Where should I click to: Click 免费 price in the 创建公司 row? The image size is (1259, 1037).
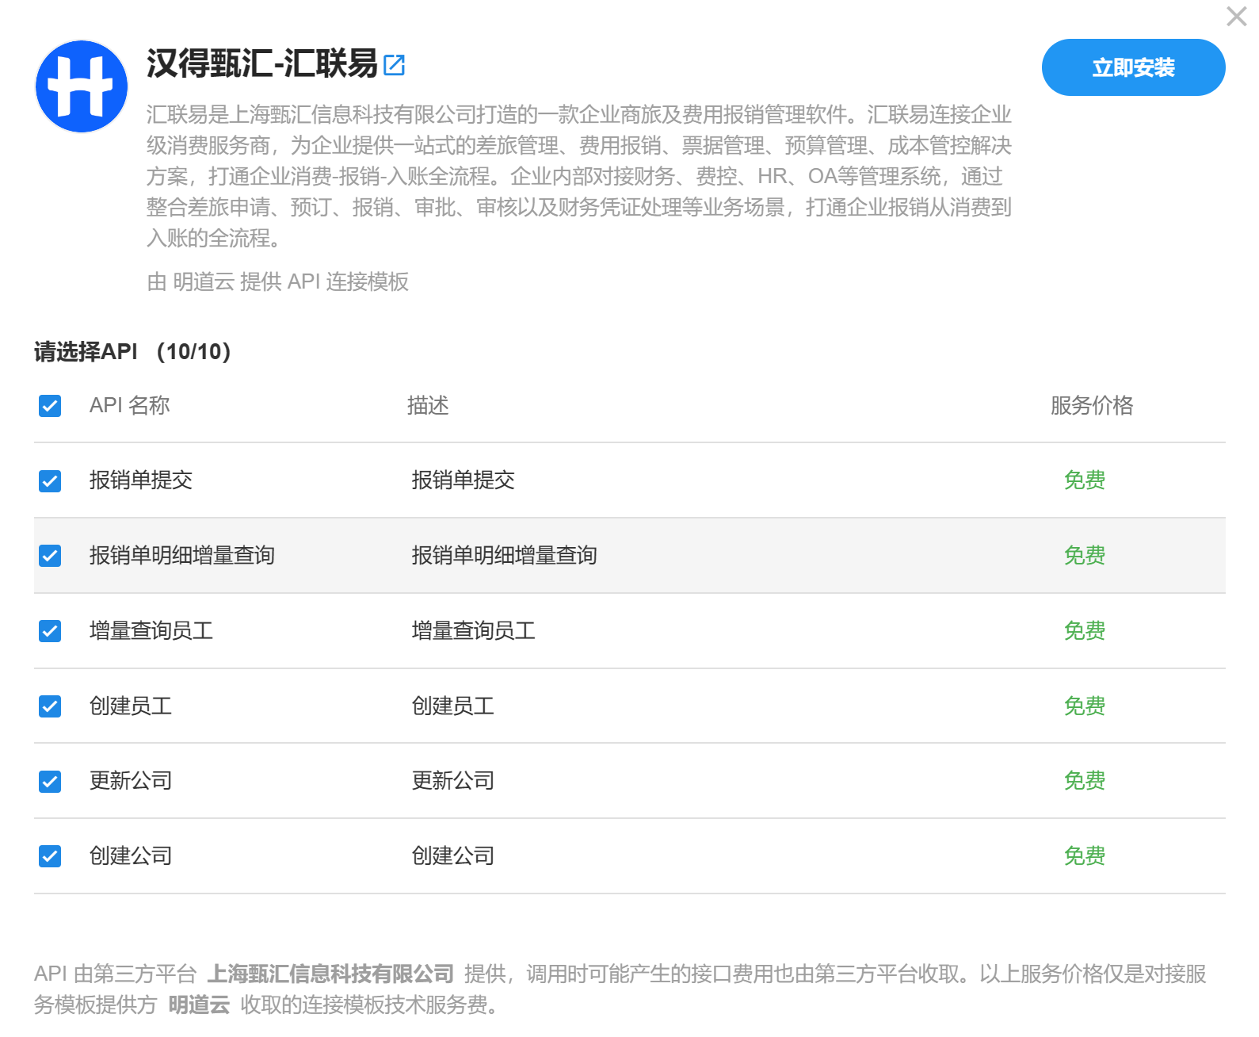coord(1084,856)
